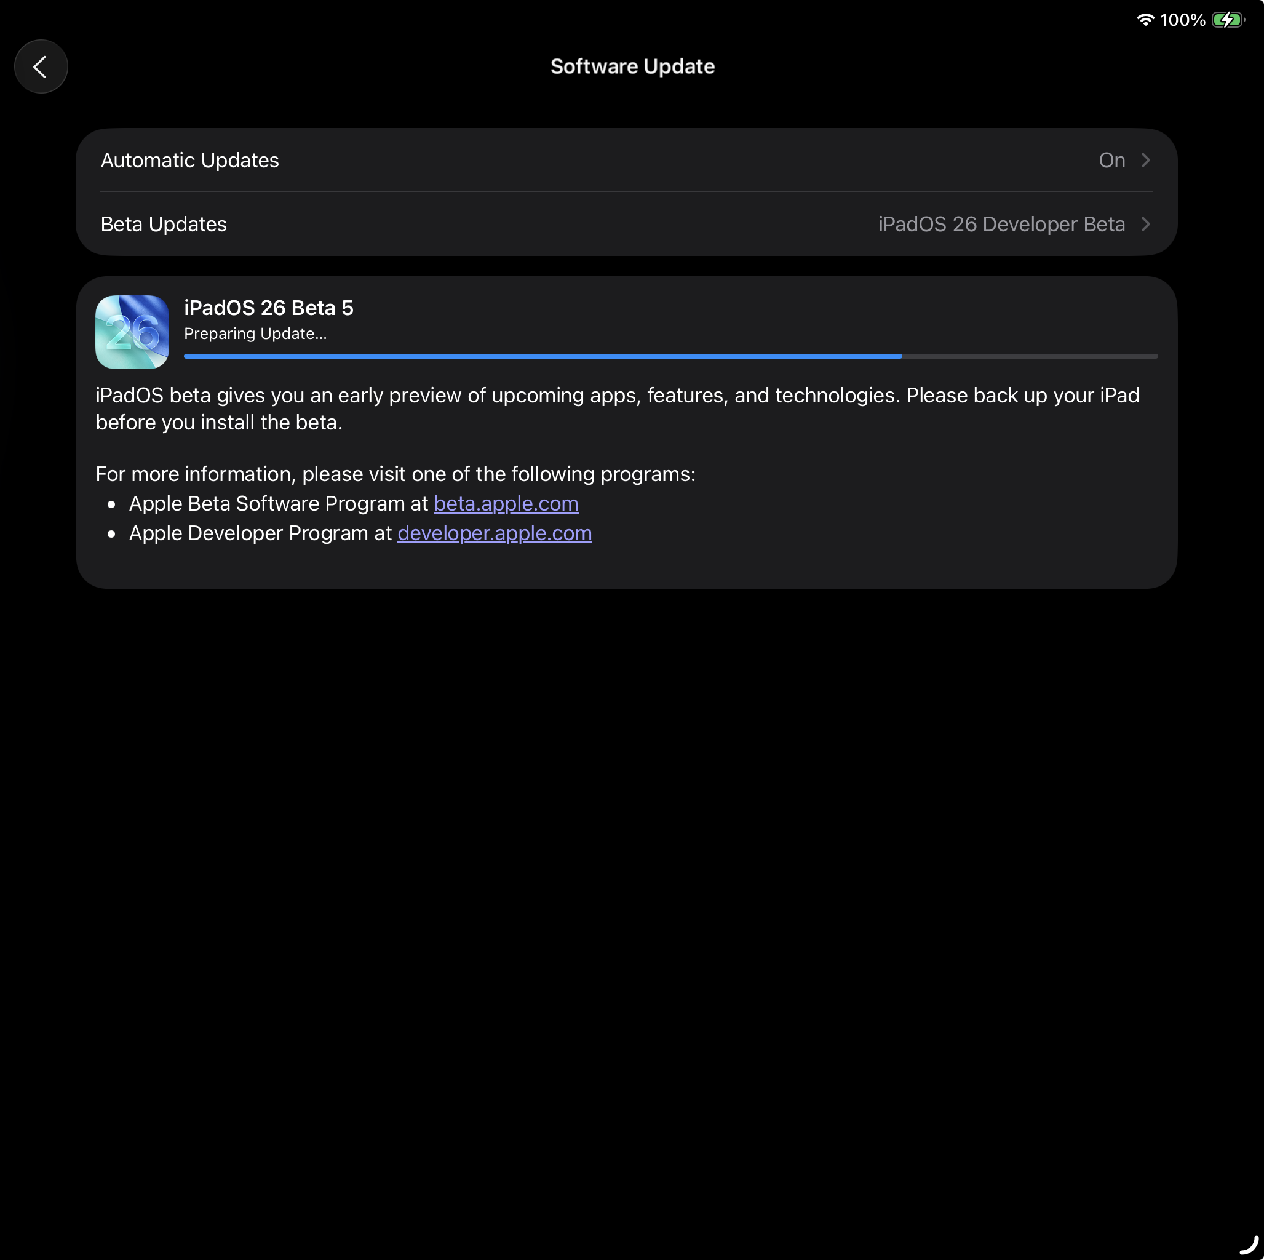
Task: Tap the Preparing Update status text
Action: click(x=255, y=334)
